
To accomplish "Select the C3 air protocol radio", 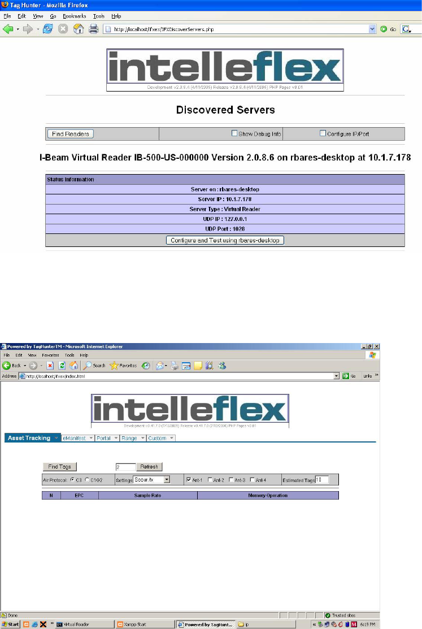I will (x=72, y=480).
